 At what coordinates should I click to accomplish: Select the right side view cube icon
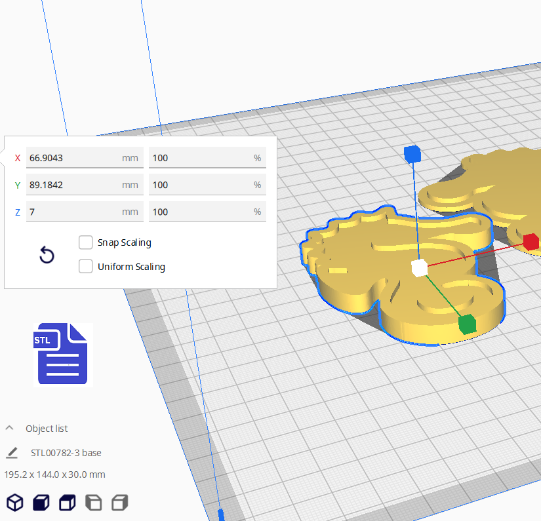[119, 503]
